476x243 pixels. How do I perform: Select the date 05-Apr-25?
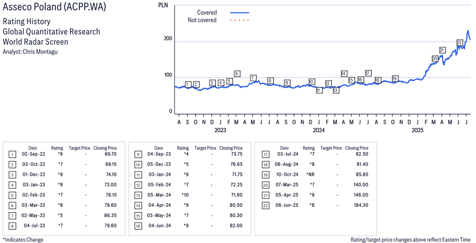[287, 195]
